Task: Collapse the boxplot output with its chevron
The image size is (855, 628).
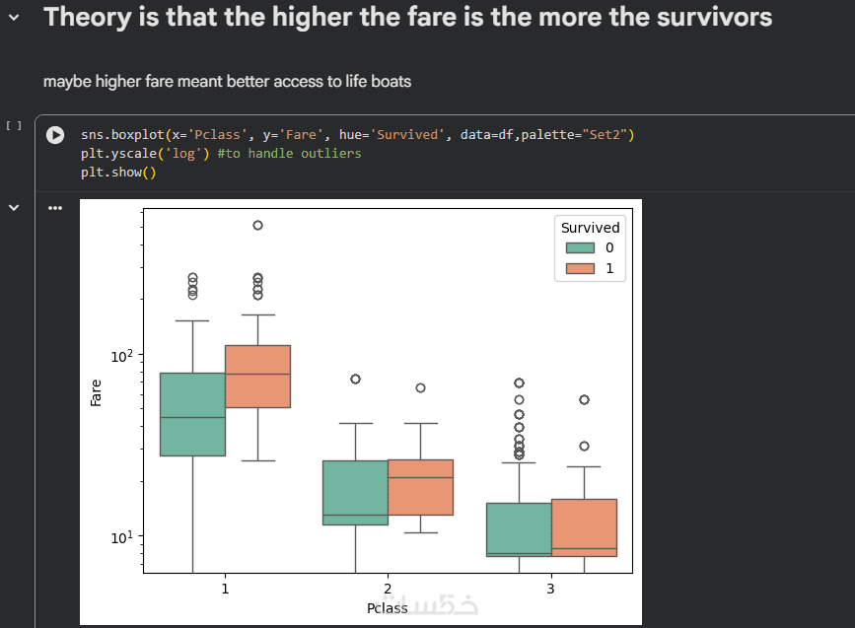Action: pos(14,208)
